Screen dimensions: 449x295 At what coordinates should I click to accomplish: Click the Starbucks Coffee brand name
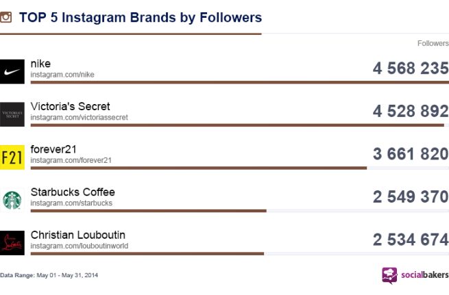(73, 192)
